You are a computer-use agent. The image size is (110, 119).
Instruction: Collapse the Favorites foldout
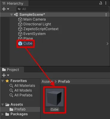(3, 81)
